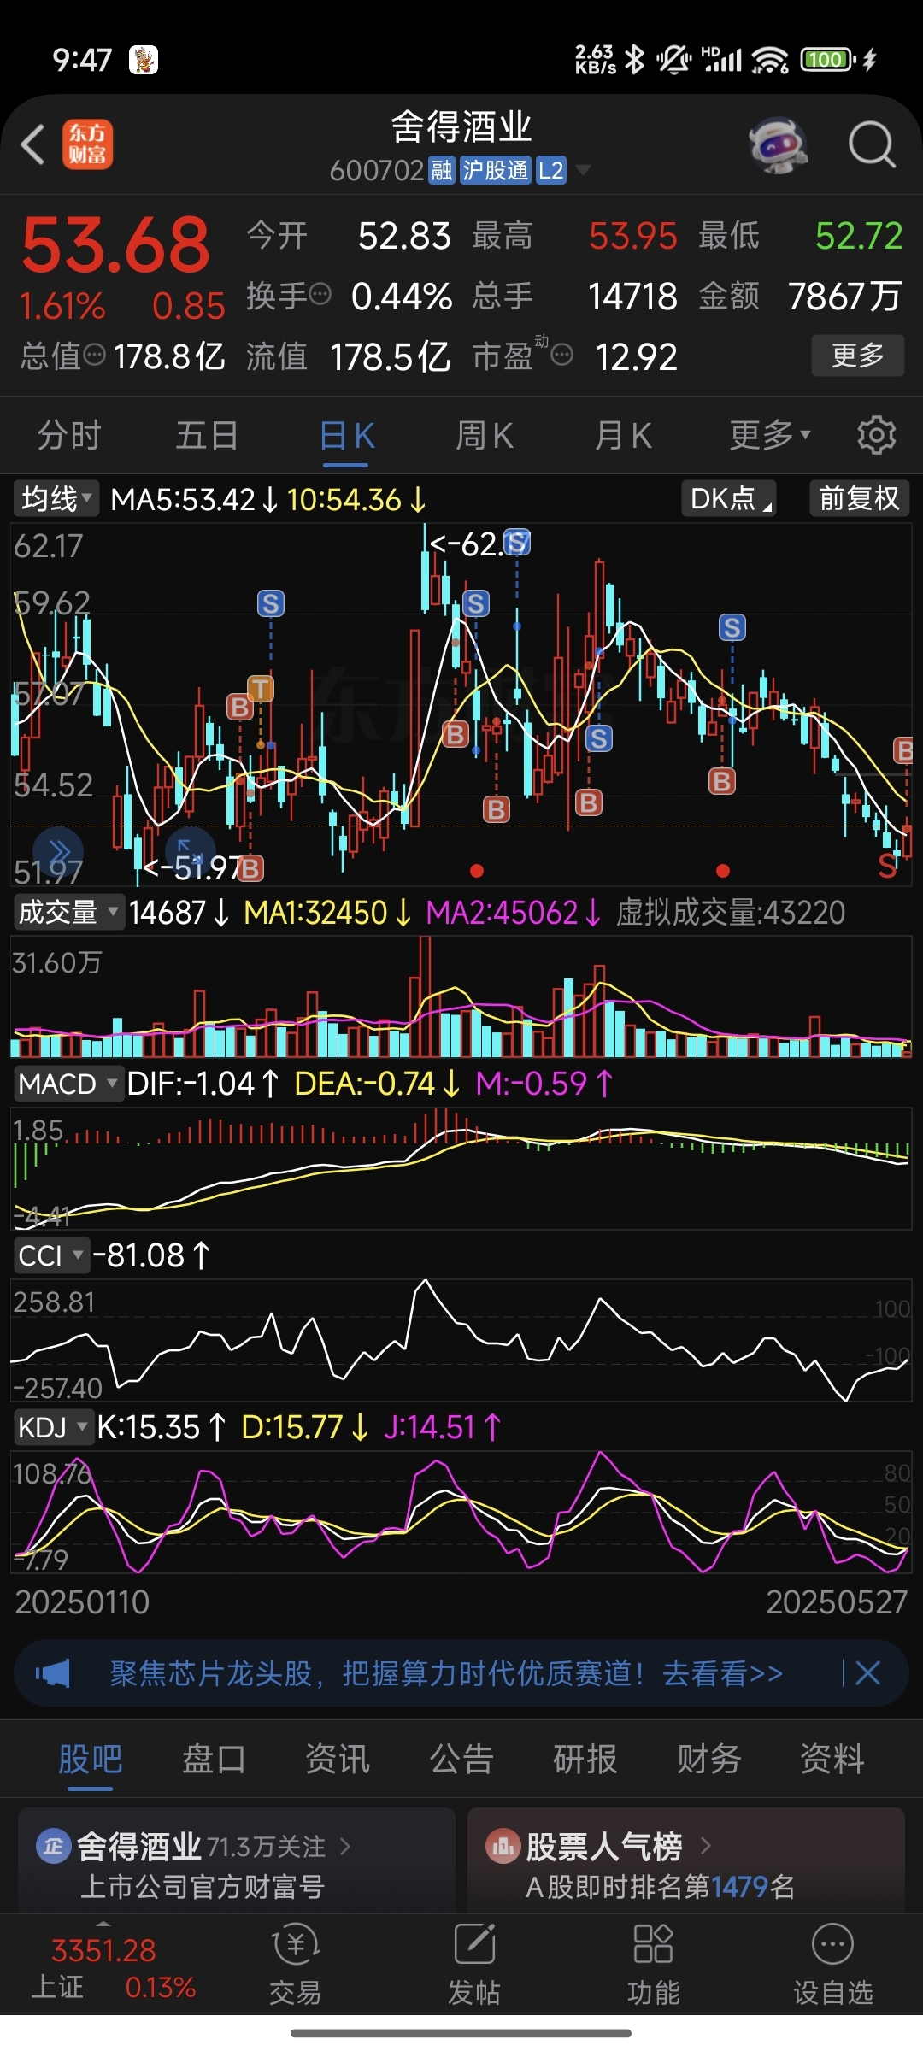Open the 研报 tab
The width and height of the screenshot is (923, 2051).
click(585, 1759)
